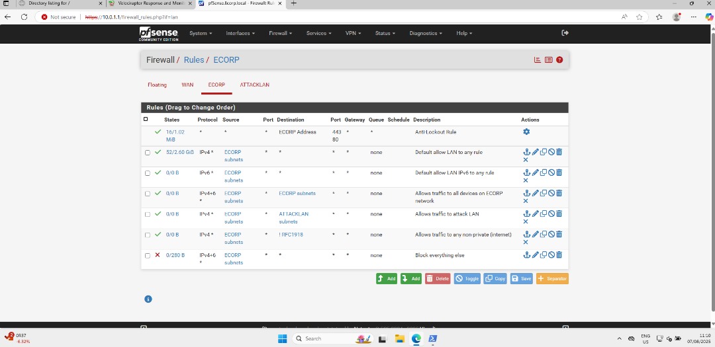Add rule to top of list
Viewport: 715px width, 347px height.
(386, 278)
